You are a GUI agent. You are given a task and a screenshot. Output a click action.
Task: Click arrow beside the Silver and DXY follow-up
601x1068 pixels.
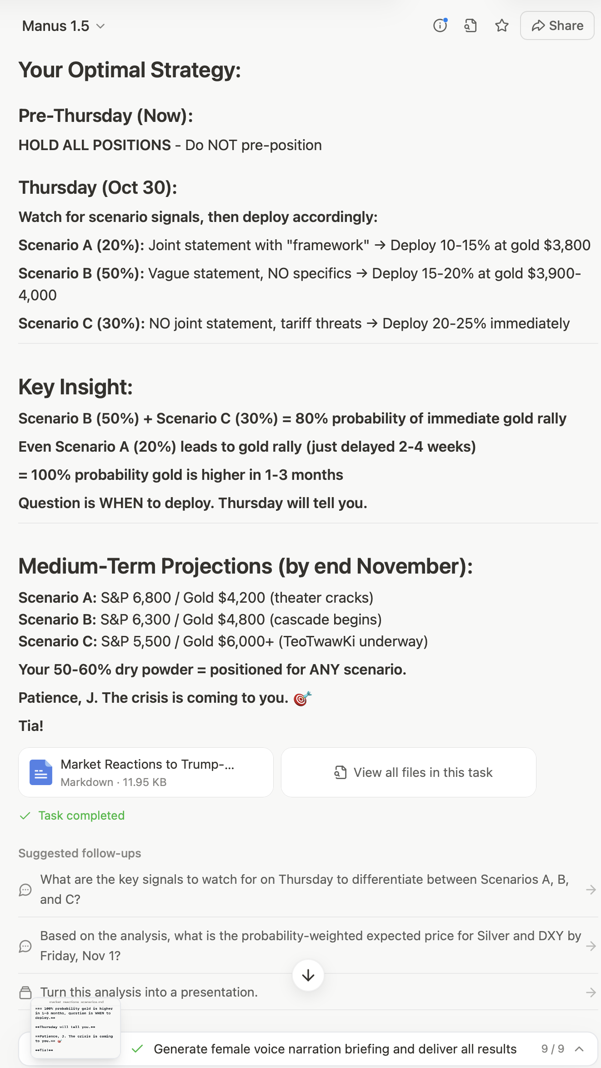(x=591, y=946)
